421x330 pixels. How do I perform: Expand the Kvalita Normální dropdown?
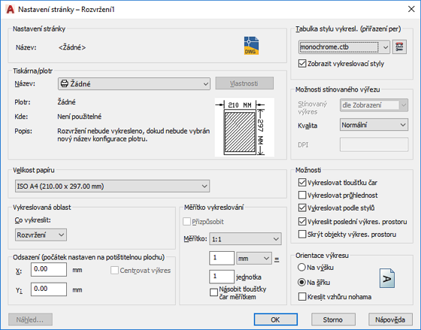point(374,125)
